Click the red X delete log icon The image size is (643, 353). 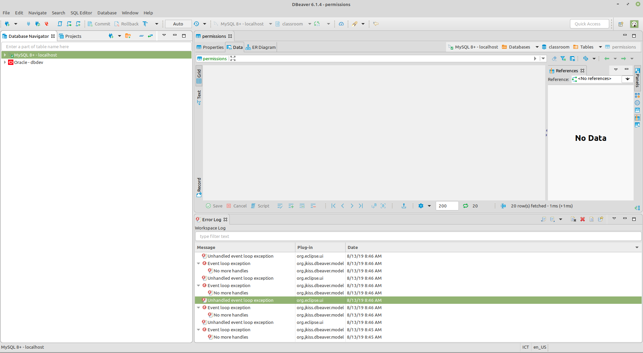click(583, 219)
